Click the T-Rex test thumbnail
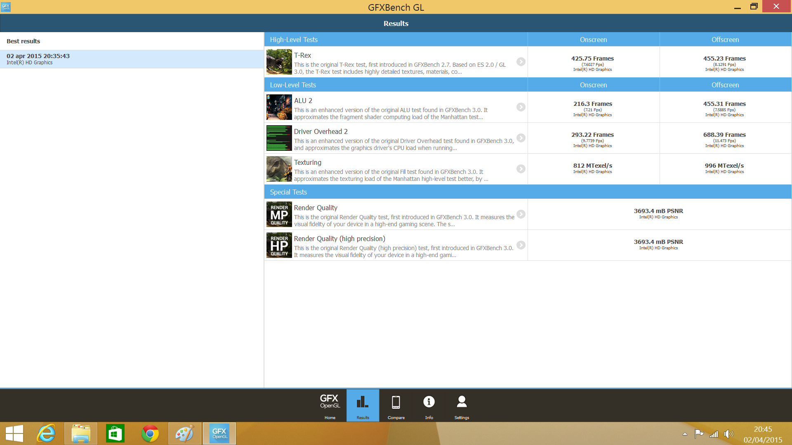Screen dimensions: 792x445 coord(279,62)
